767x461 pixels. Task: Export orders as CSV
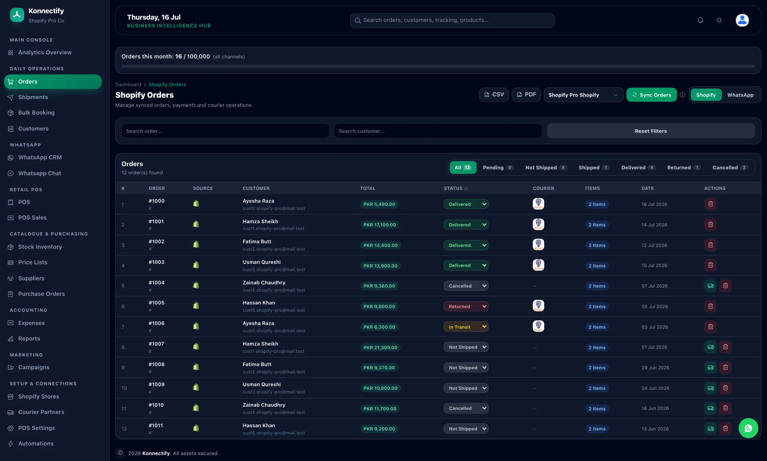point(494,95)
